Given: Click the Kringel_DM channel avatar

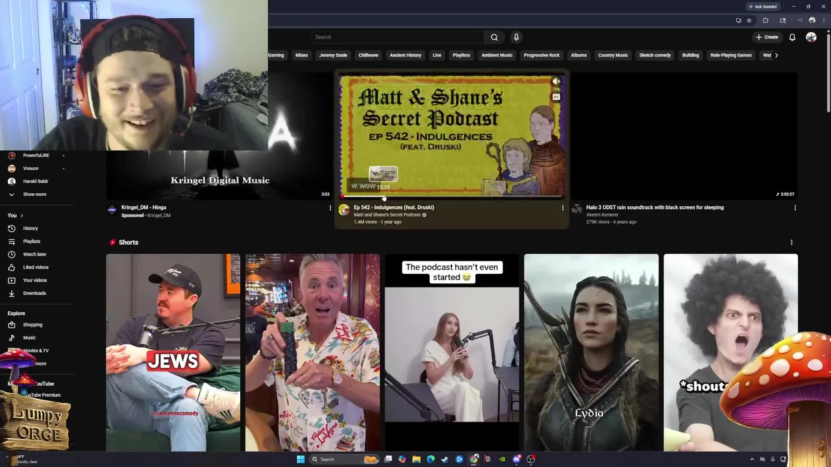Looking at the screenshot, I should point(112,210).
